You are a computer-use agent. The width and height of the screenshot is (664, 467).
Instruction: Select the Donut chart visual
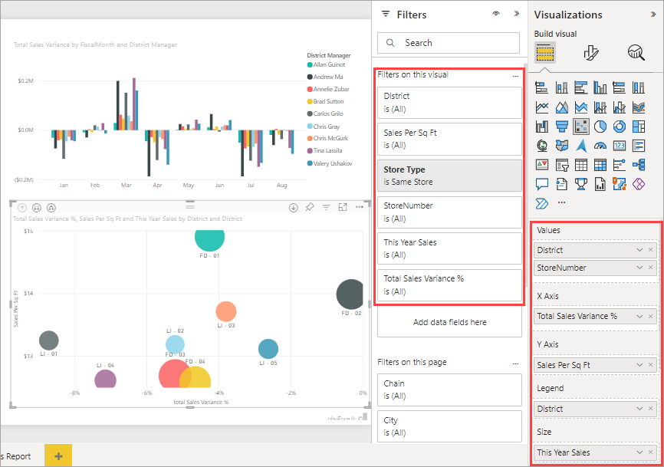tap(619, 127)
